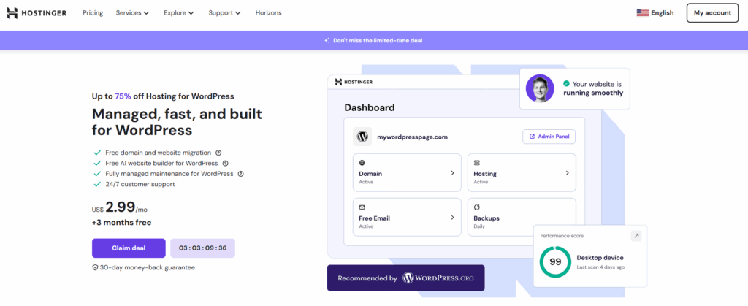Click the user avatar in the status card

540,88
